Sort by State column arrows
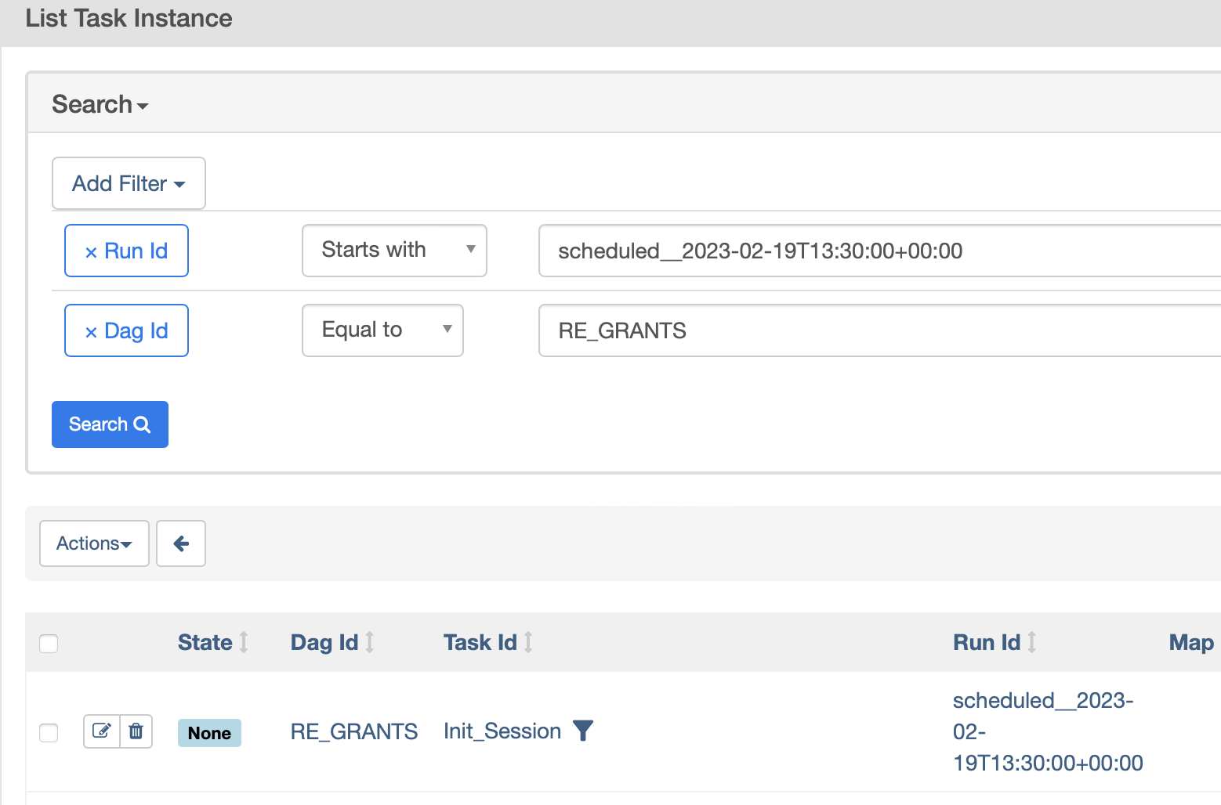This screenshot has width=1221, height=805. 244,642
